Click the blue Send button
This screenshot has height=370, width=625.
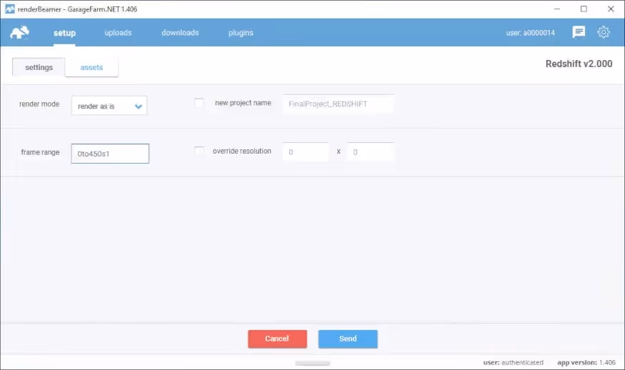(348, 339)
